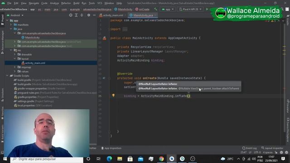
Task: Click the class gutter icon beside MainActivity
Action: tap(105, 38)
